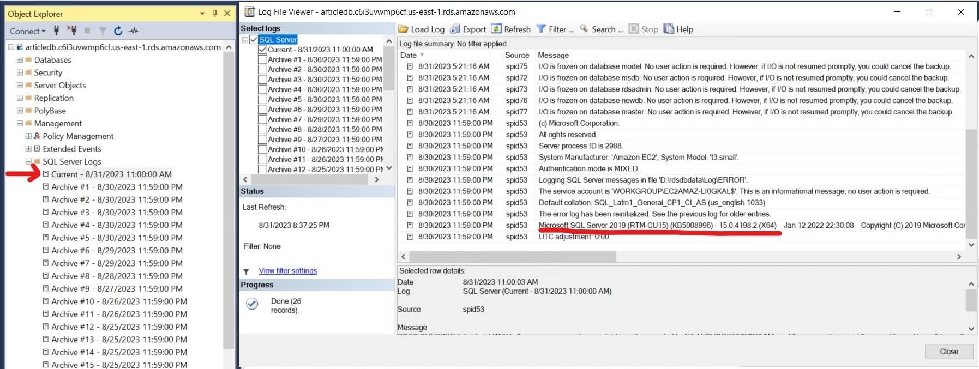Click the Stop icon in Object Explorer toolbar
Screen dimensions: 979x369
87,31
